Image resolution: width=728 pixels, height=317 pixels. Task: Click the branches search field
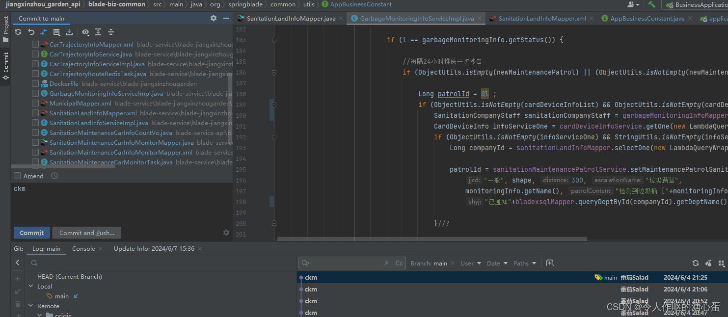160,263
